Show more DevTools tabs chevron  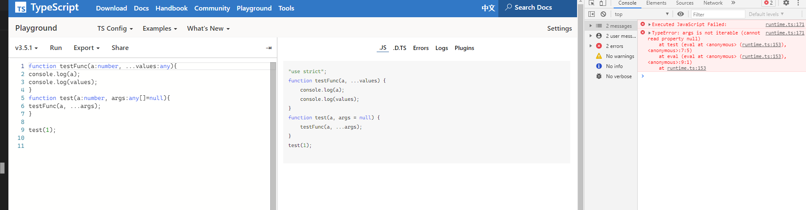pos(733,3)
